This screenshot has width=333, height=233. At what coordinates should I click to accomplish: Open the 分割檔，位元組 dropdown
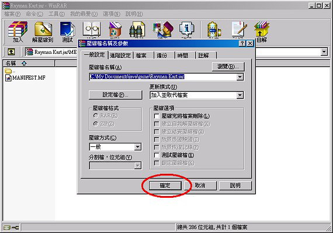138,166
